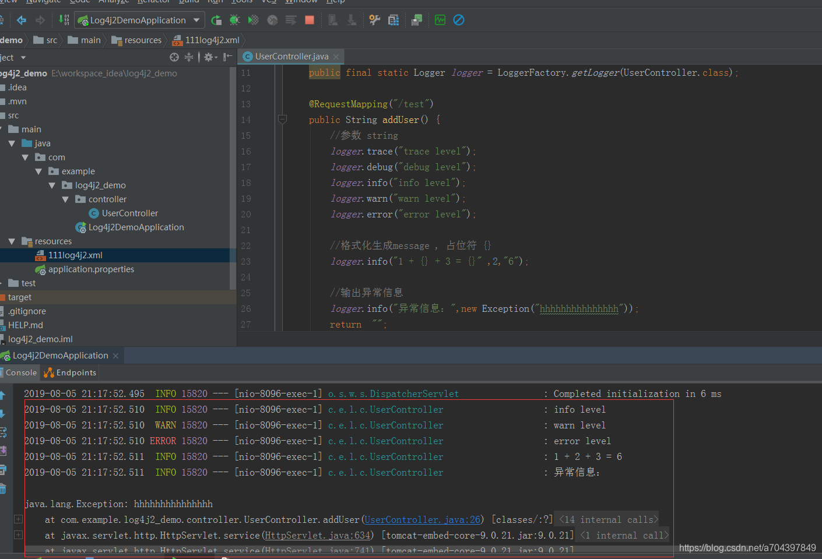This screenshot has width=822, height=559.
Task: Fold addUser method at gutter marker
Action: (x=282, y=119)
